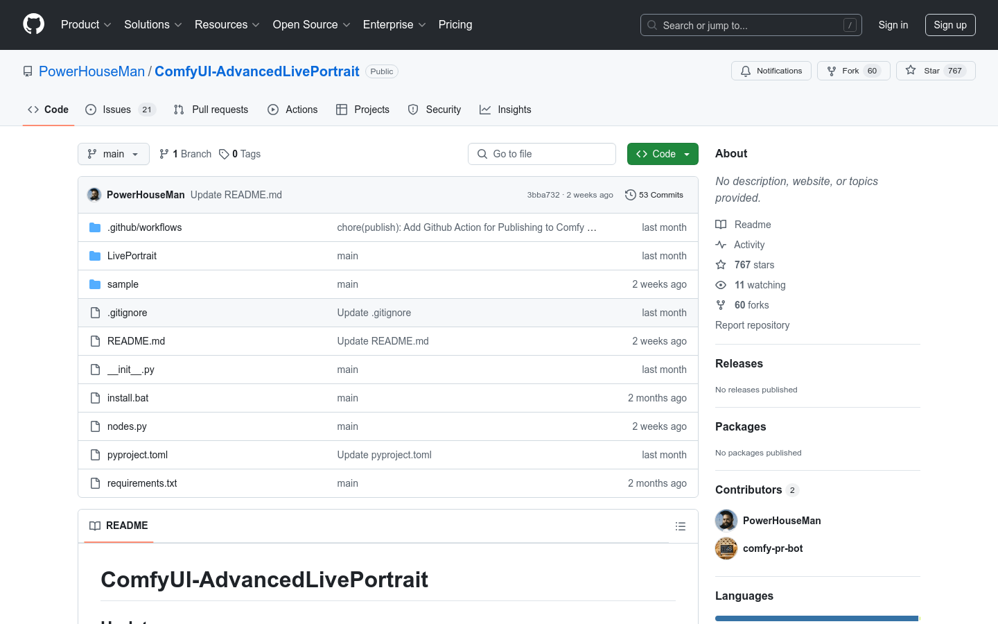Open PowerHouseMan contributor profile
Viewport: 998px width, 624px height.
[782, 521]
